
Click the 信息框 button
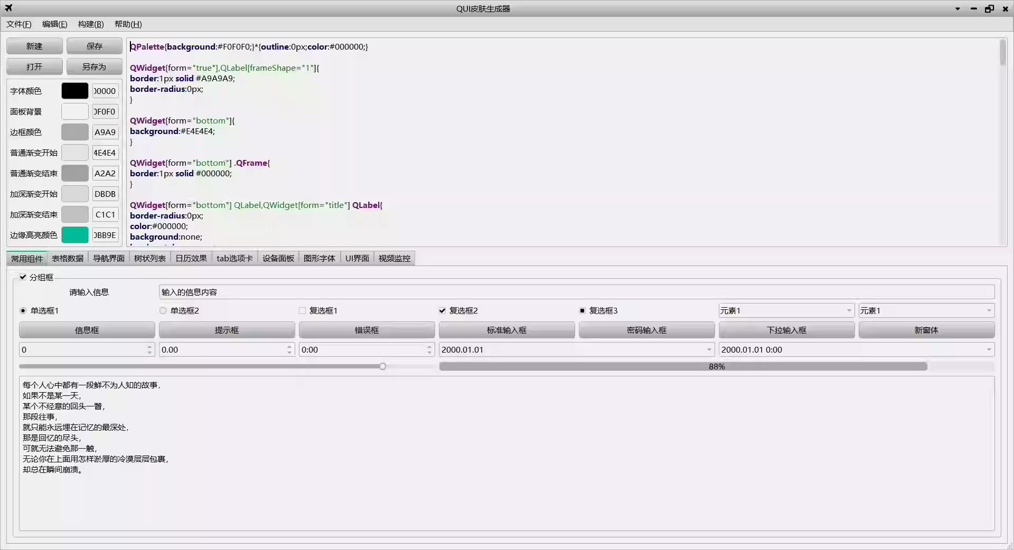[87, 330]
